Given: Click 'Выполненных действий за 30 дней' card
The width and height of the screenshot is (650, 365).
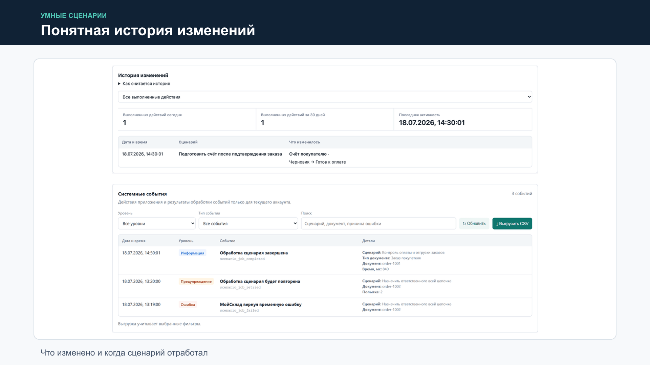Looking at the screenshot, I should 325,119.
